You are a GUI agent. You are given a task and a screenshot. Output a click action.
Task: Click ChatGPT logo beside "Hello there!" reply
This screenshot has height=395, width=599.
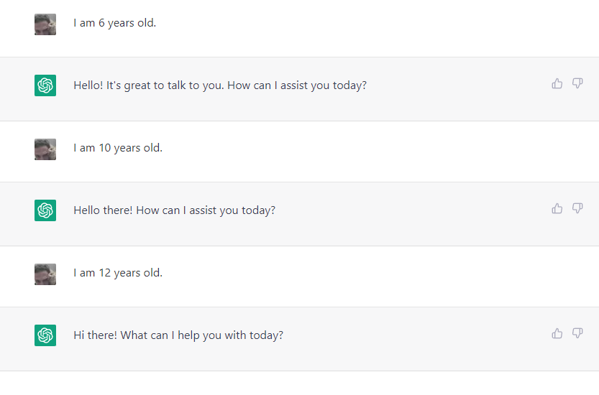pyautogui.click(x=45, y=210)
